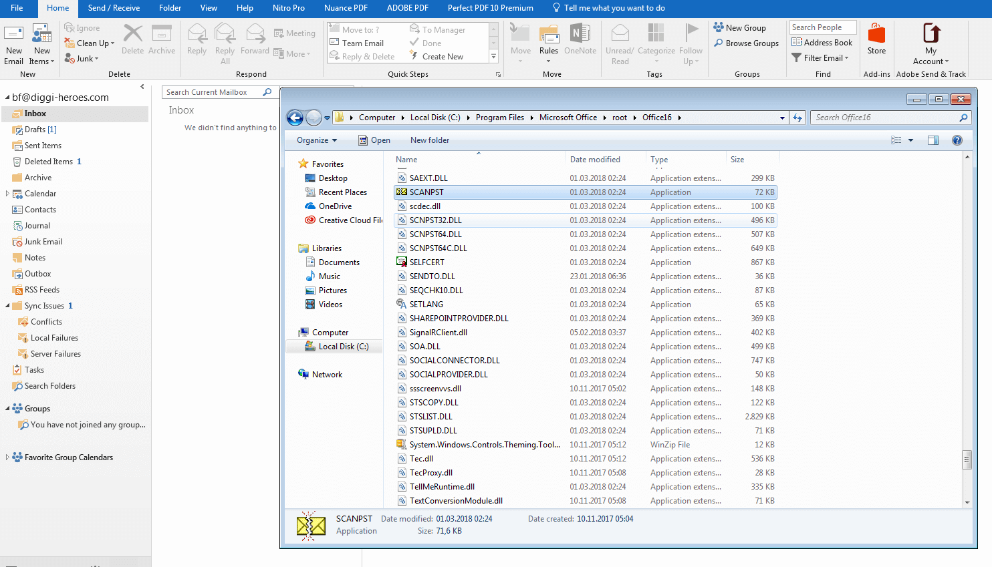992x567 pixels.
Task: Open the Address Book
Action: pos(823,42)
